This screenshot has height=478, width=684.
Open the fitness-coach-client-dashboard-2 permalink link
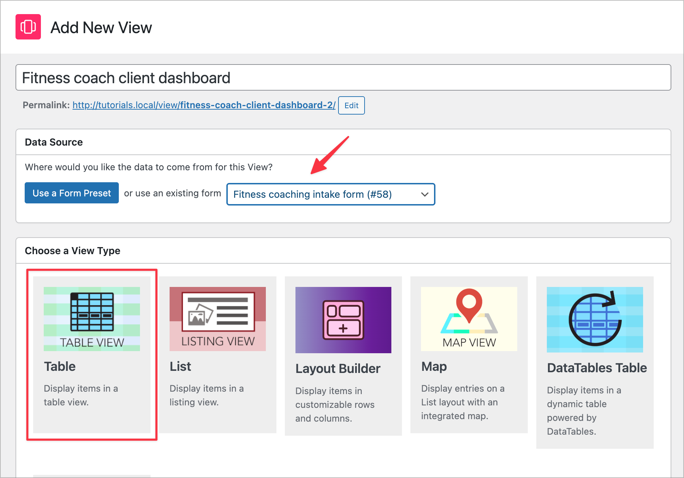coord(203,105)
